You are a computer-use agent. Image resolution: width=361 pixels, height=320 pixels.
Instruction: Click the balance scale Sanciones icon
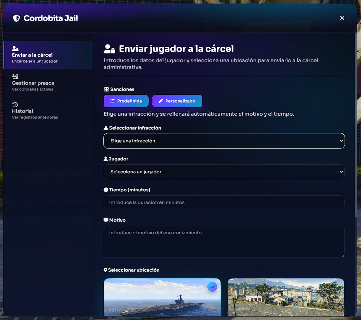coord(106,89)
